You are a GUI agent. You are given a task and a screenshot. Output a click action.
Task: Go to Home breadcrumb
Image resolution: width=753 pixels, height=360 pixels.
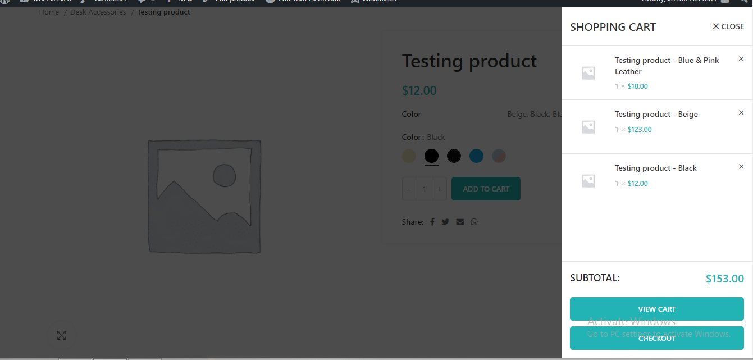pyautogui.click(x=49, y=12)
